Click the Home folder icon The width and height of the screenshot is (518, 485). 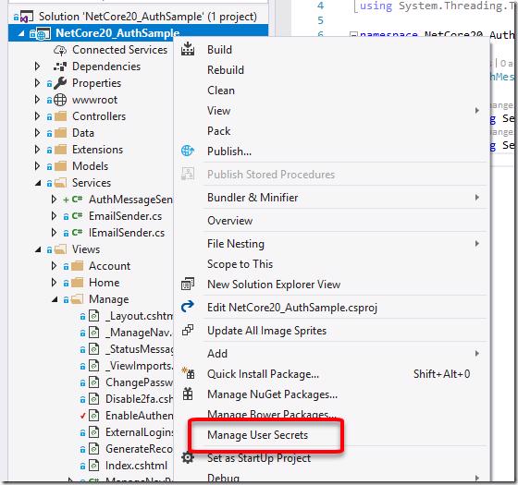[78, 283]
